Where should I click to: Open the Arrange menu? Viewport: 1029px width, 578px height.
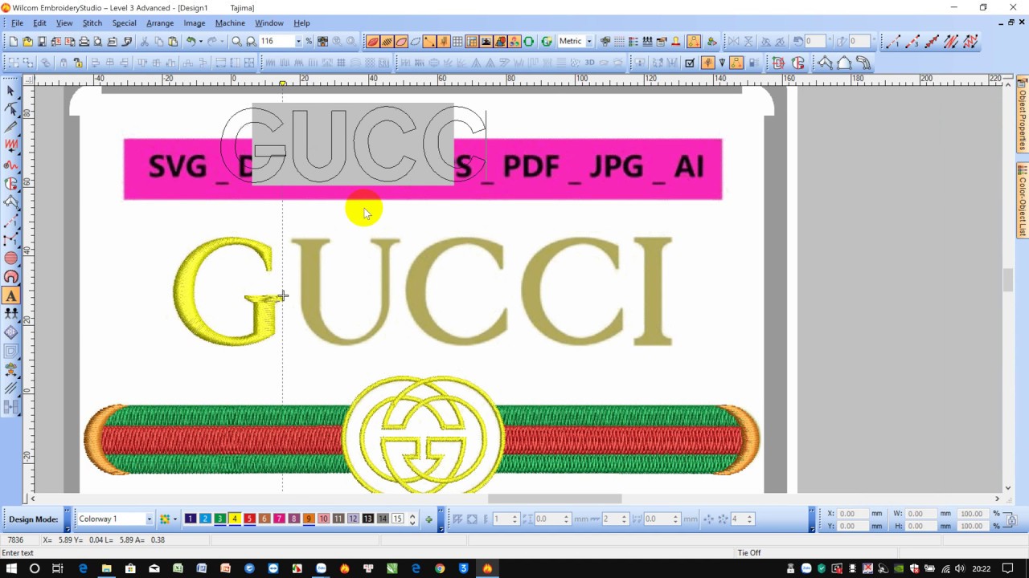point(160,22)
